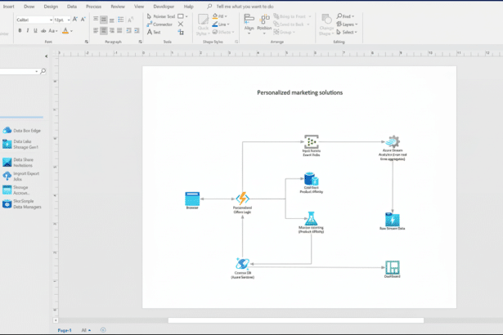Click the font color A swatch
Image resolution: width=503 pixels, height=335 pixels.
click(x=65, y=31)
